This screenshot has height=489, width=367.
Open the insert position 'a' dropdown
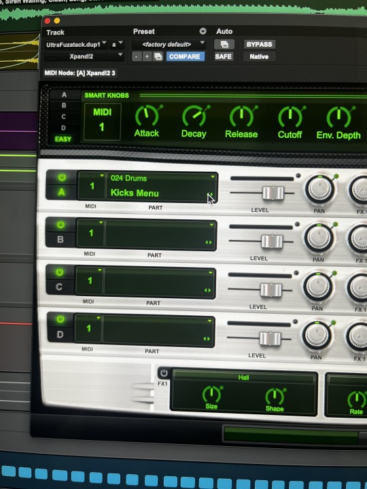tap(117, 45)
